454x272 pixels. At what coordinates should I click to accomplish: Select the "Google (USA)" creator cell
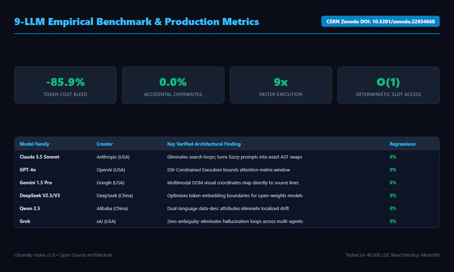click(110, 183)
